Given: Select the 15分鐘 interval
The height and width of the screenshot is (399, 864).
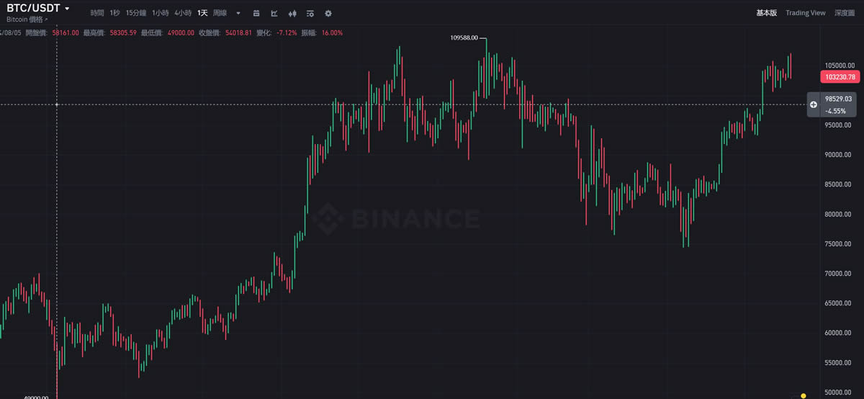Looking at the screenshot, I should (x=136, y=13).
